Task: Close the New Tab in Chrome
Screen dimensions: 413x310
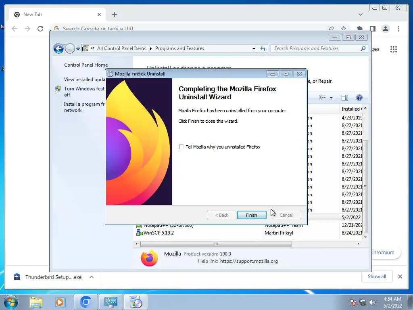Action: coord(99,15)
